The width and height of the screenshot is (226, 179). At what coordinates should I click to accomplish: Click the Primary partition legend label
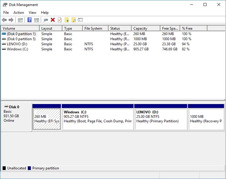pos(46,168)
